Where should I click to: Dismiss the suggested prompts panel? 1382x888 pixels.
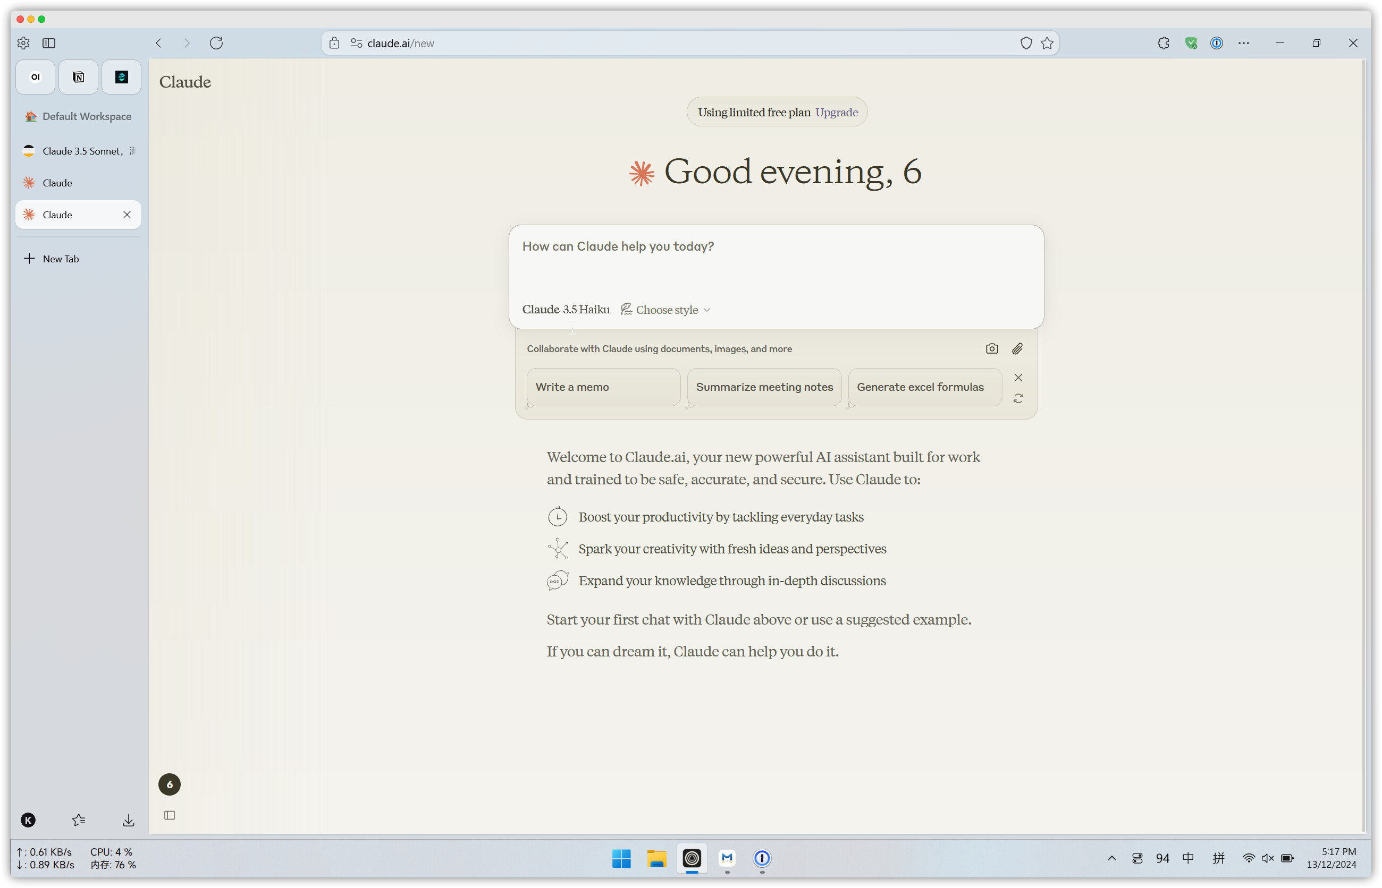1018,378
